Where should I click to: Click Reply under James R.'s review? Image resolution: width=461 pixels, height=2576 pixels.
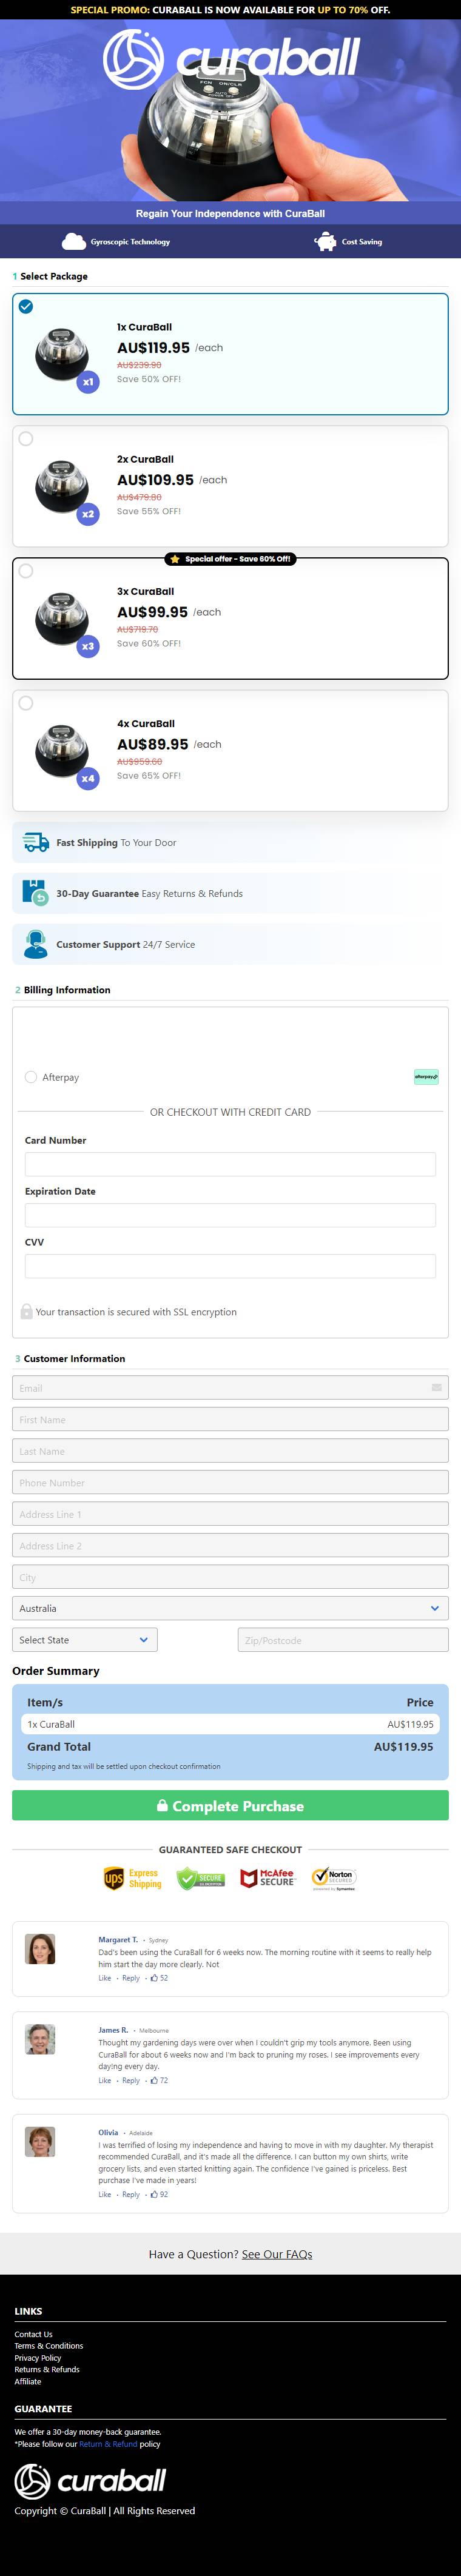[x=131, y=2080]
